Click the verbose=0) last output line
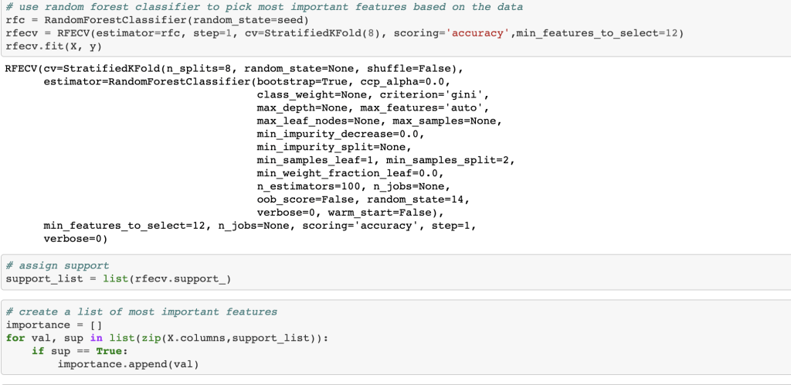Viewport: 791px width, 385px height. 76,239
